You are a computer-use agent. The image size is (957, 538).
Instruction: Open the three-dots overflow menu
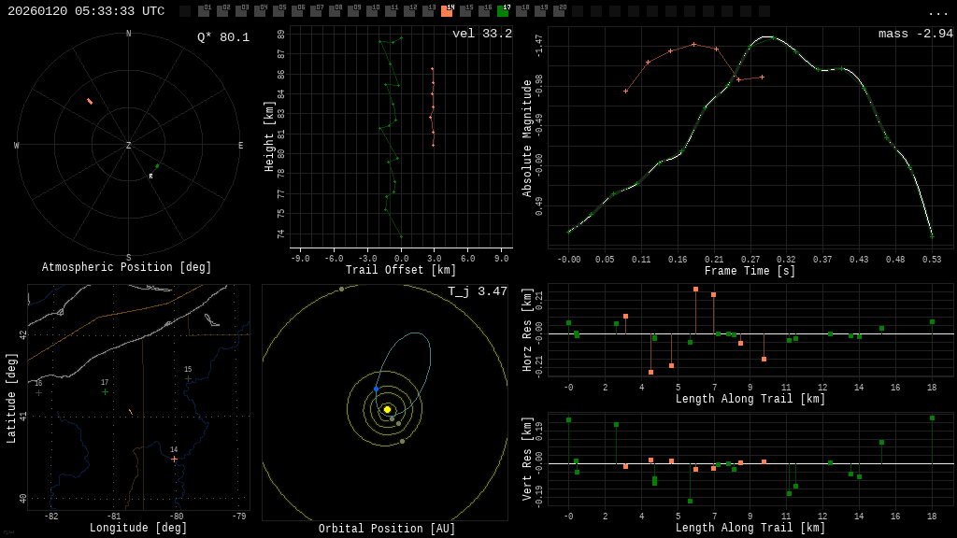pyautogui.click(x=937, y=13)
